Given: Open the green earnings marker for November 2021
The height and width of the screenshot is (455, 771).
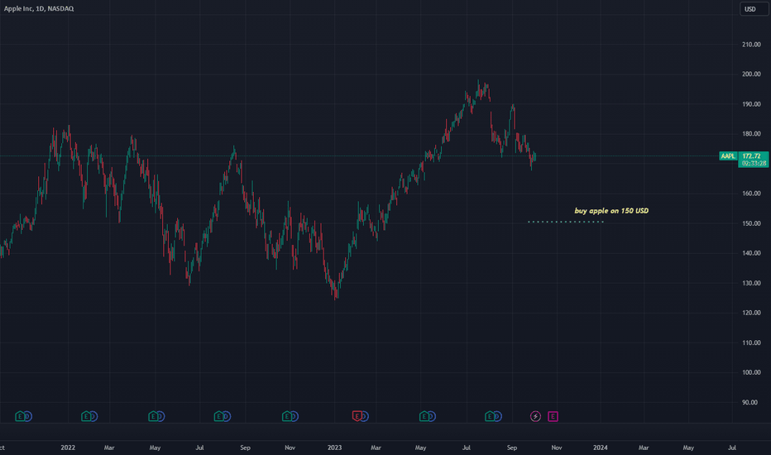Looking at the screenshot, I should [20, 417].
